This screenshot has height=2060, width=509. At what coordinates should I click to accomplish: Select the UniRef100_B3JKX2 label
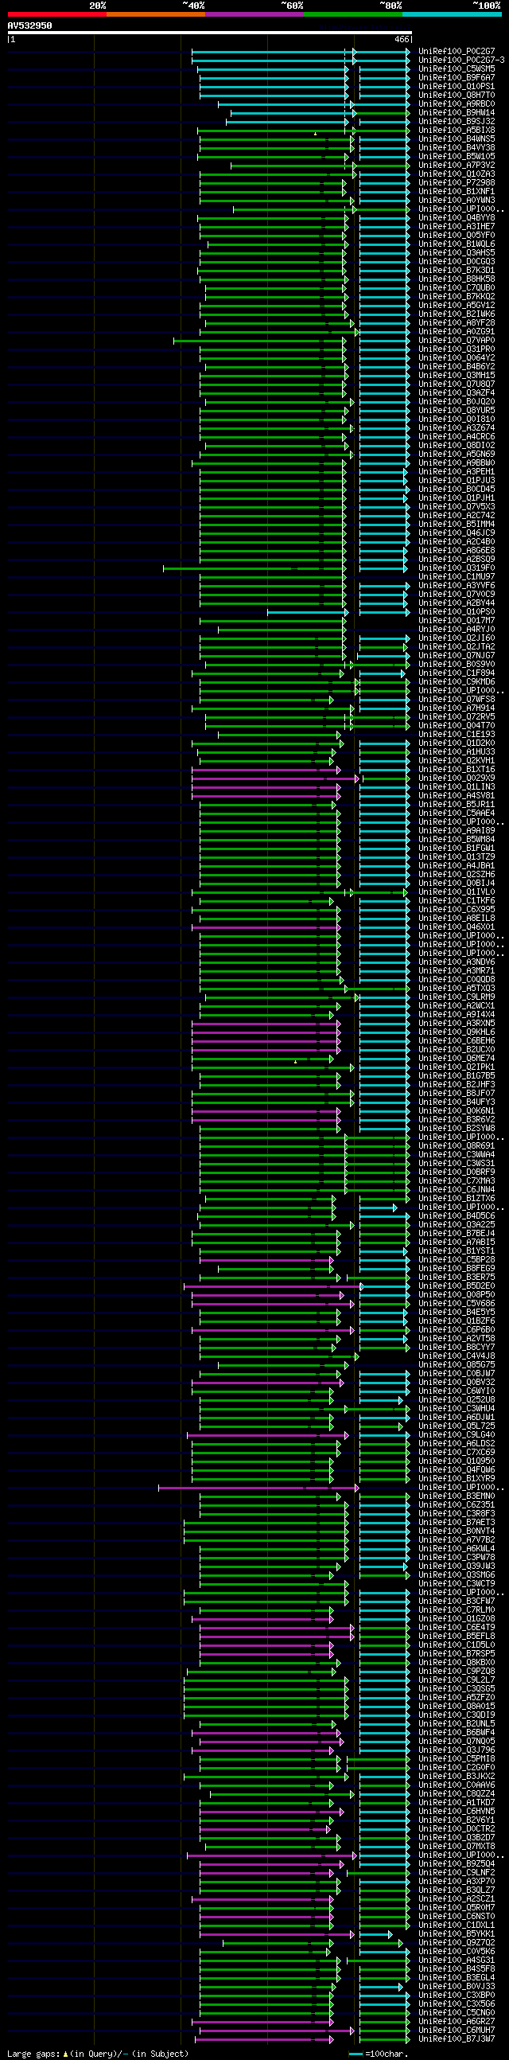click(x=457, y=1777)
